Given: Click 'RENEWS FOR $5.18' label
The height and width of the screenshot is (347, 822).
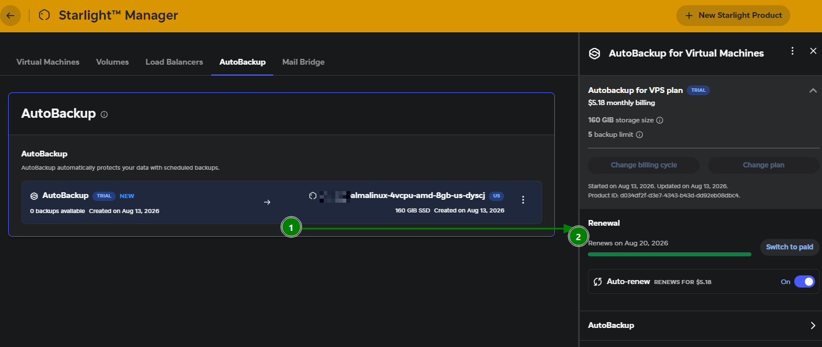Looking at the screenshot, I should tap(683, 282).
